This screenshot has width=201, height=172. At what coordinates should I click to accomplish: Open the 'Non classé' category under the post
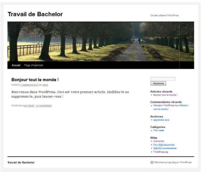click(x=29, y=106)
